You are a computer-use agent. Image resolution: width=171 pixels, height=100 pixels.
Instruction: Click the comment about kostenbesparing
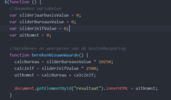coord(68,48)
